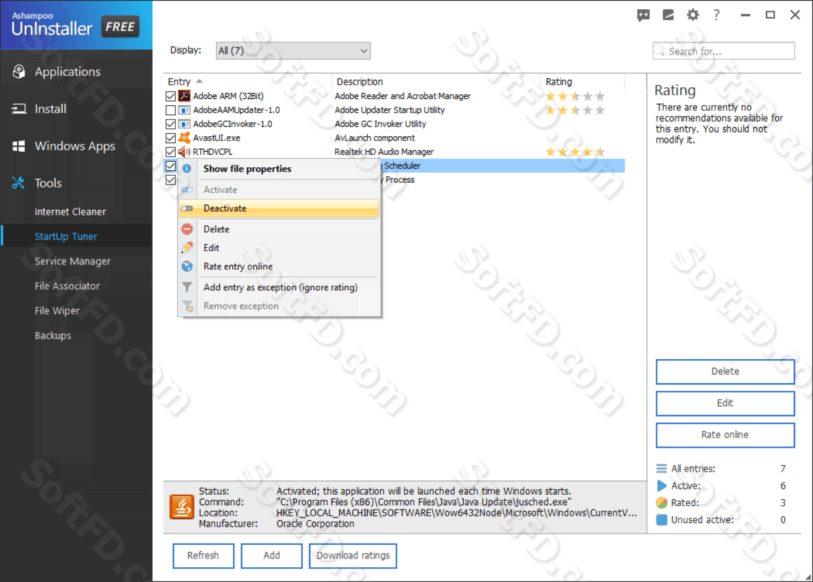Click the funnel icon for Add entry as exception
Image resolution: width=813 pixels, height=582 pixels.
(187, 287)
